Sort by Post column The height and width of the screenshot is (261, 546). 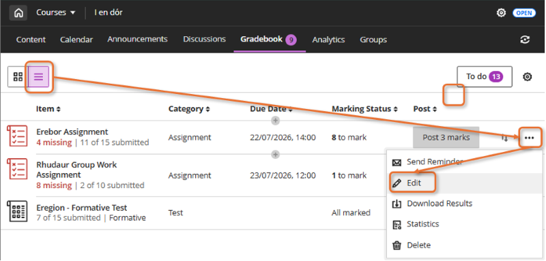click(425, 109)
